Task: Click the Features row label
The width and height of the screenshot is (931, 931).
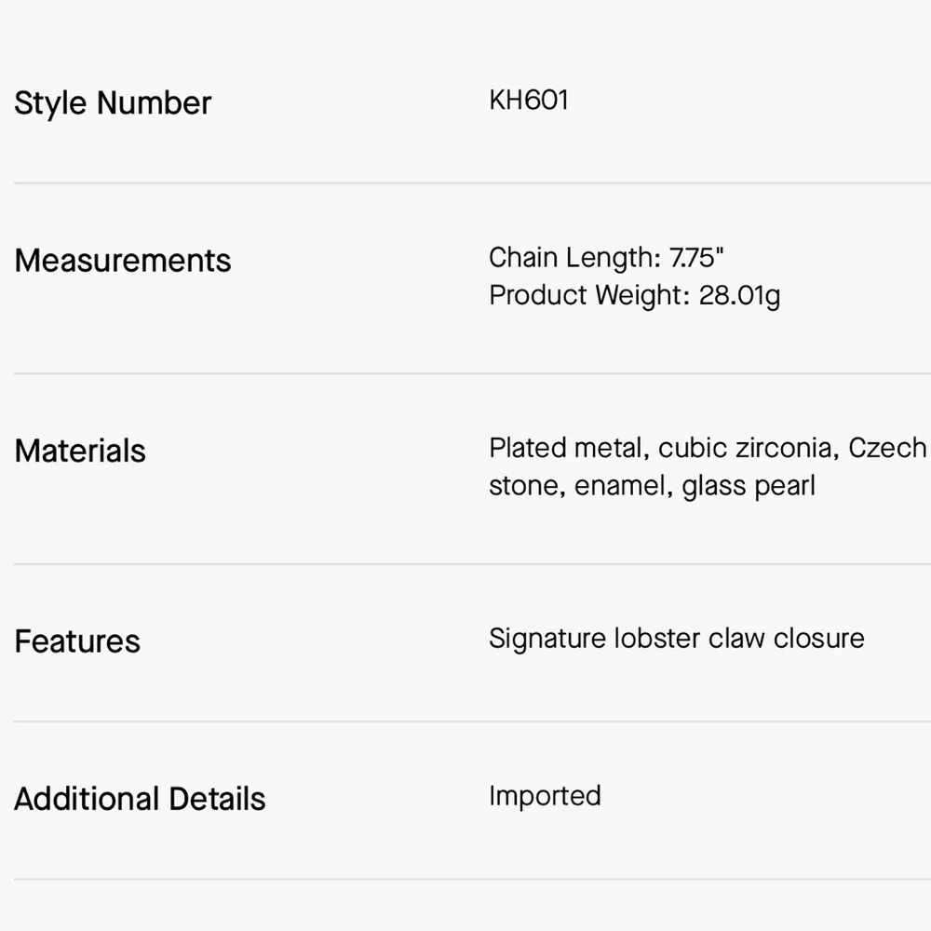Action: click(x=77, y=641)
